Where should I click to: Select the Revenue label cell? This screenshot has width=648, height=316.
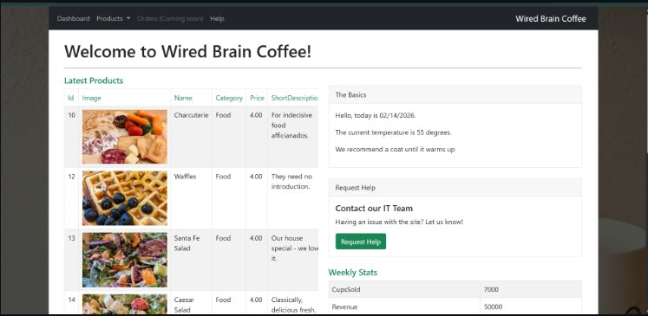(404, 306)
